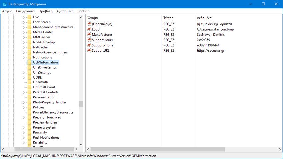Click the NetCache folder icon
This screenshot has height=159, width=283.
coord(29,47)
